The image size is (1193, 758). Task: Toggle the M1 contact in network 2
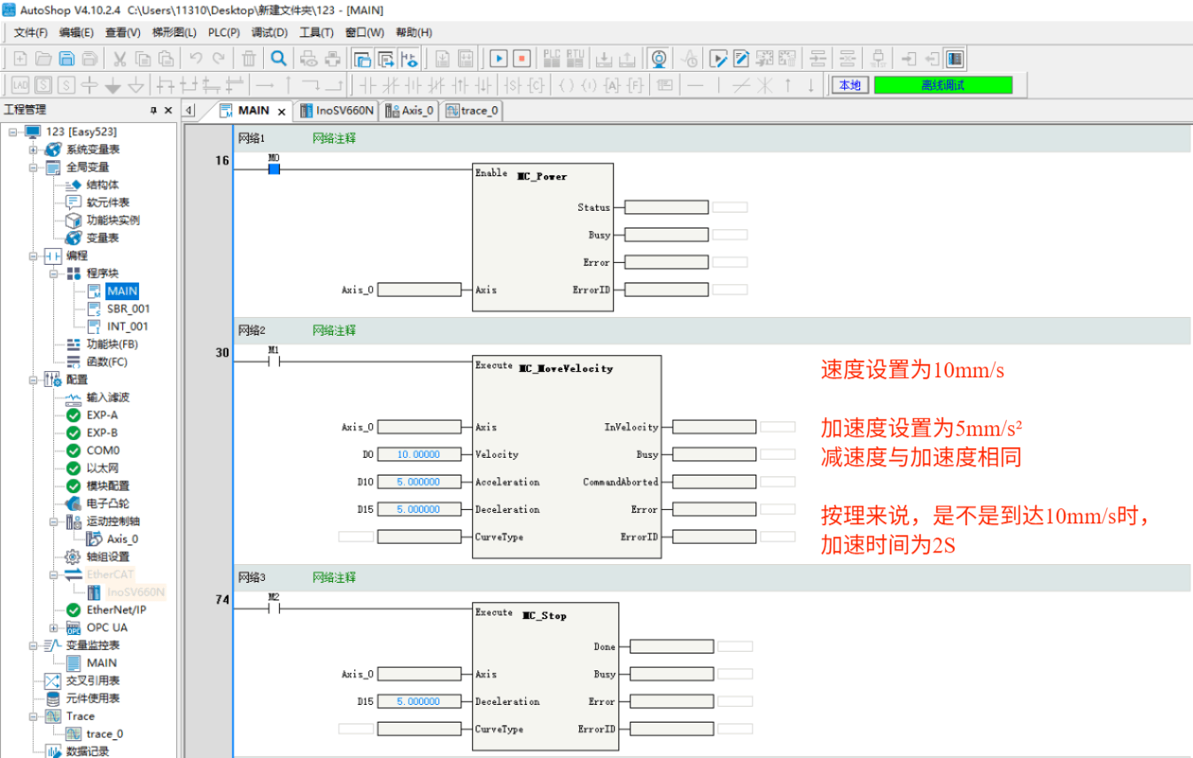(274, 360)
